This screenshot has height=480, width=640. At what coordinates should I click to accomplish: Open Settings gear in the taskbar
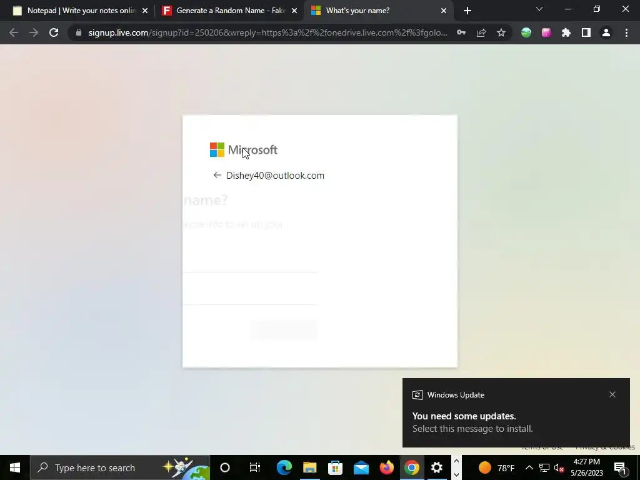437,467
